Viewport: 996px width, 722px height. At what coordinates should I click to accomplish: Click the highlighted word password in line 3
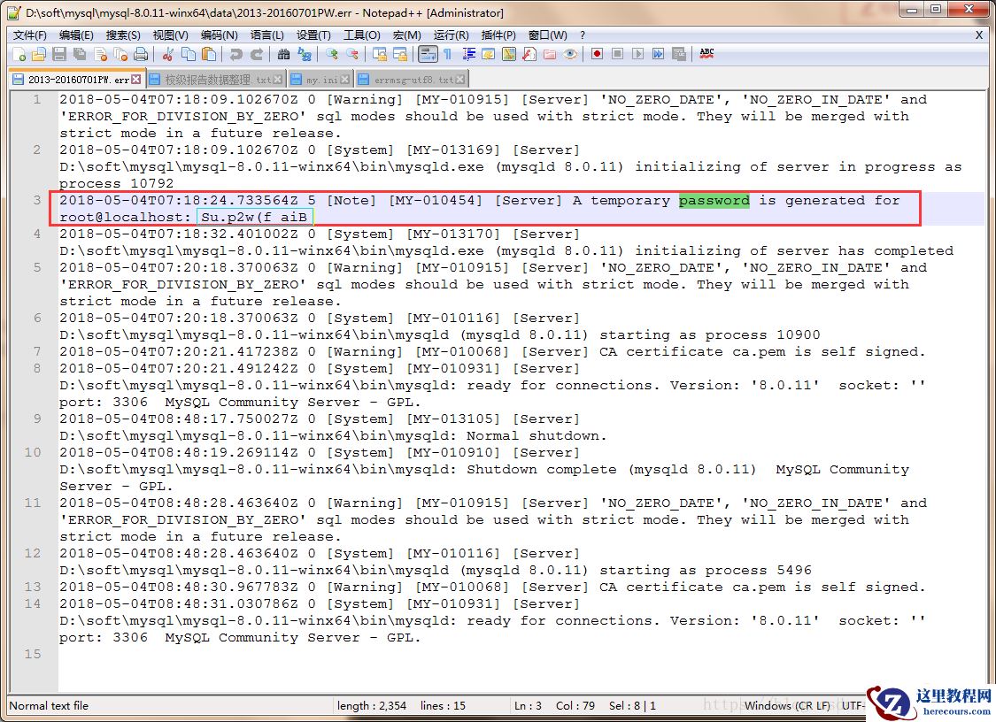point(714,201)
